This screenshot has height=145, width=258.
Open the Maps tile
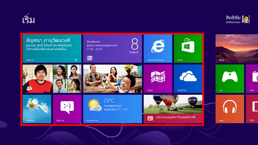[158, 79]
